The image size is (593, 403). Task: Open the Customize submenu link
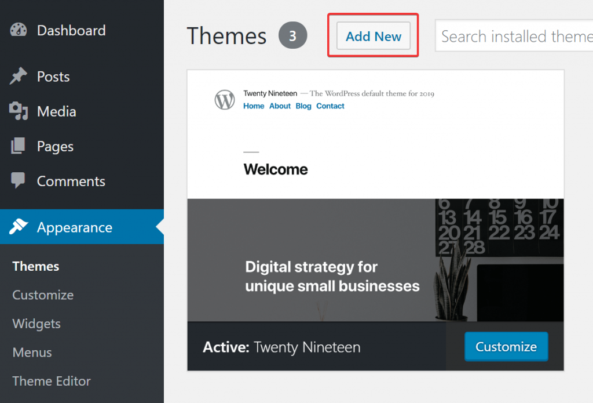pyautogui.click(x=43, y=295)
